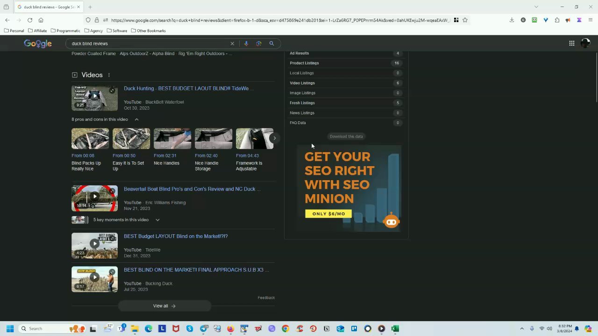Open Firefox tab overview button
Screen dimensions: 598x336
pyautogui.click(x=6, y=7)
